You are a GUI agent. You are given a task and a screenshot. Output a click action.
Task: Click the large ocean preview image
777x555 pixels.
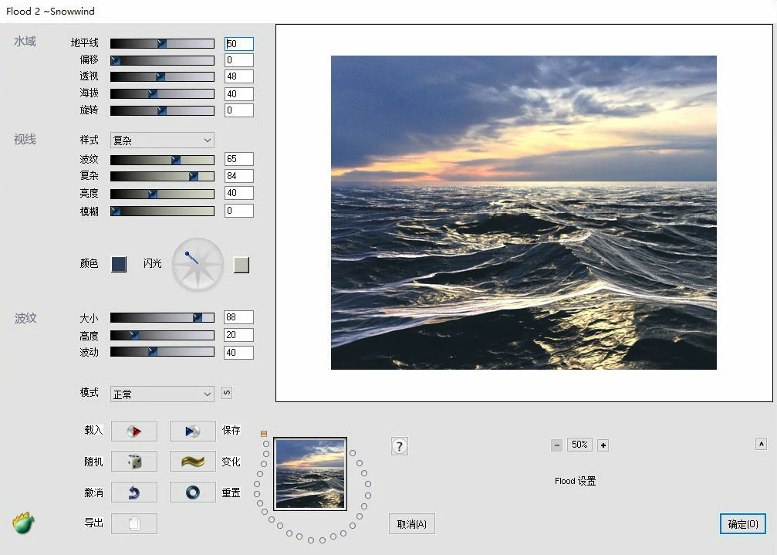click(x=524, y=212)
